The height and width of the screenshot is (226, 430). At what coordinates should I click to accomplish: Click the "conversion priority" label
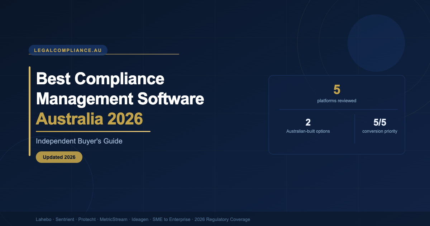tap(379, 131)
